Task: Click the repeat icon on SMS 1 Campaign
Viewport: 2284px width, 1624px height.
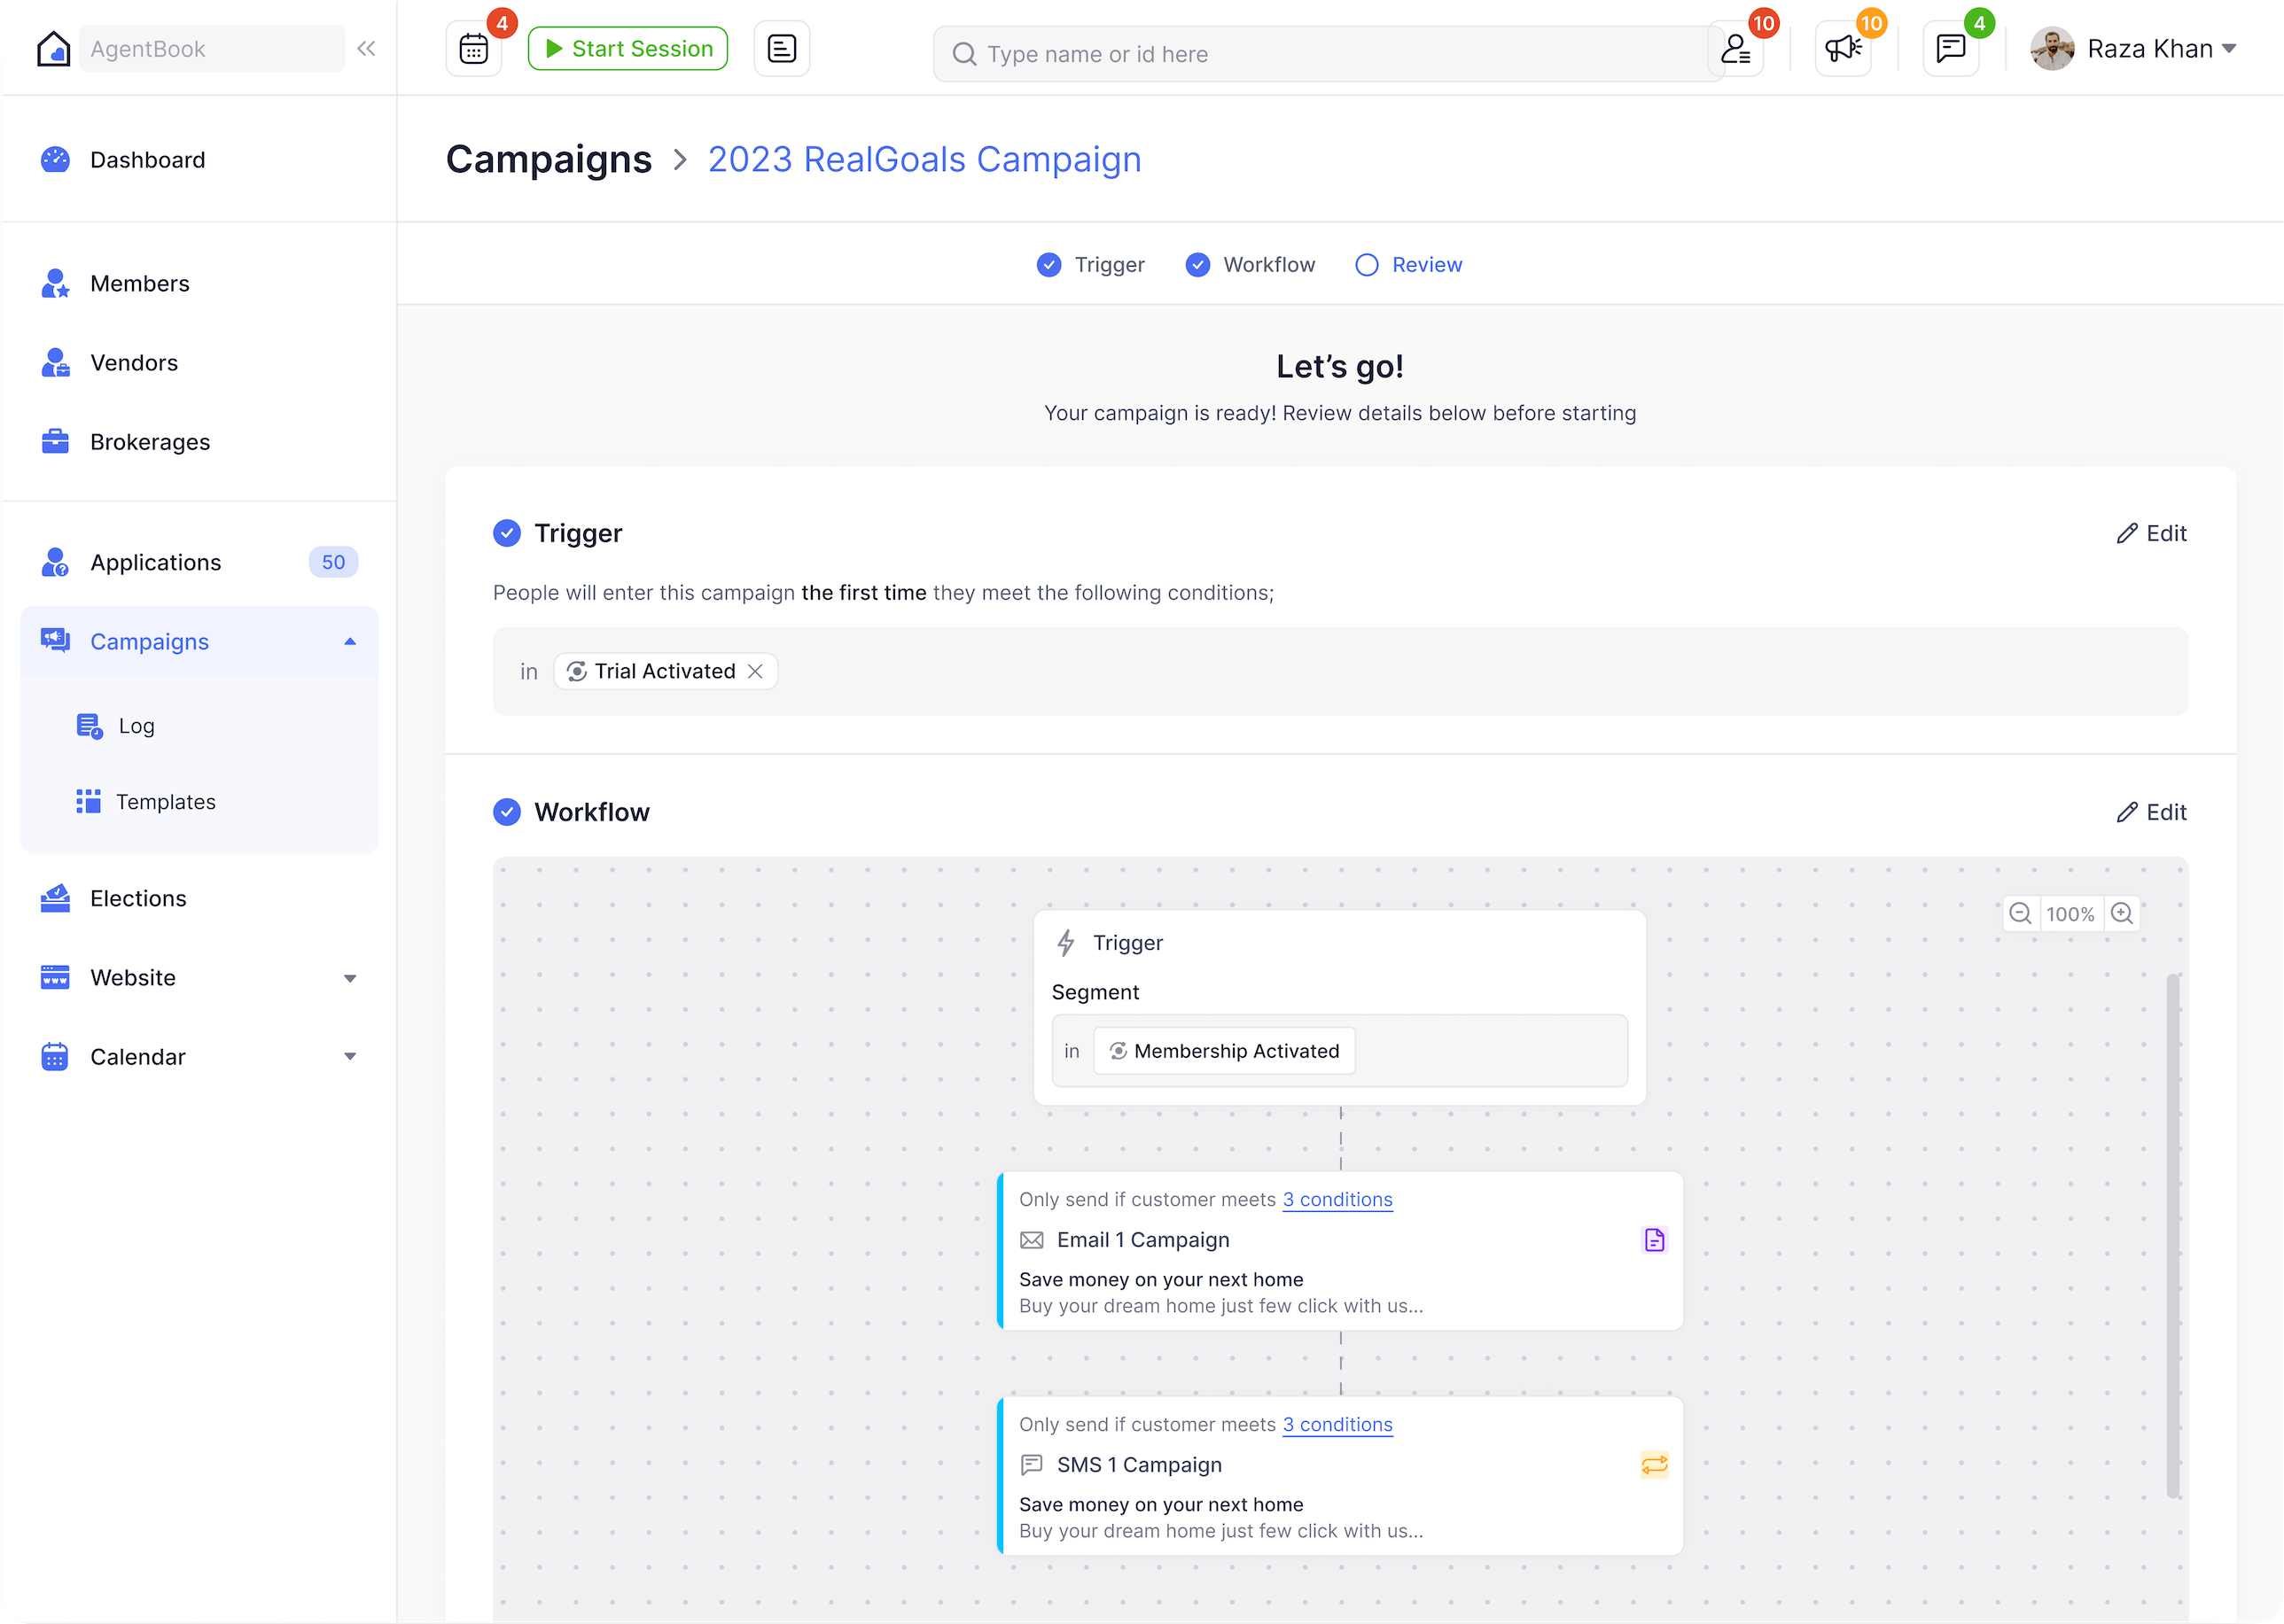Action: click(x=1655, y=1465)
